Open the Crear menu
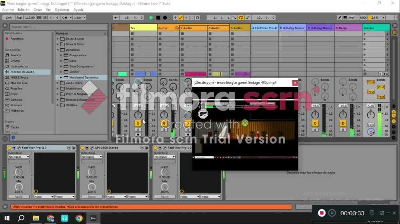The image size is (400, 224). [x=38, y=10]
